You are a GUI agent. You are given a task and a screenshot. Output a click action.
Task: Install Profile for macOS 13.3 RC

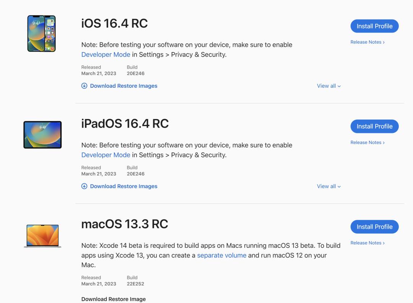click(374, 226)
